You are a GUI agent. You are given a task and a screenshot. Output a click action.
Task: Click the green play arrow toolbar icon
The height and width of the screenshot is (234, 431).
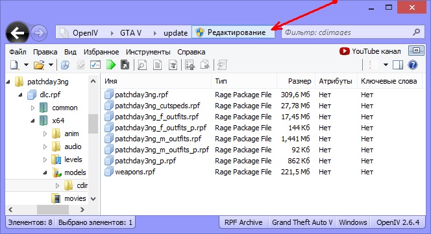tap(111, 65)
